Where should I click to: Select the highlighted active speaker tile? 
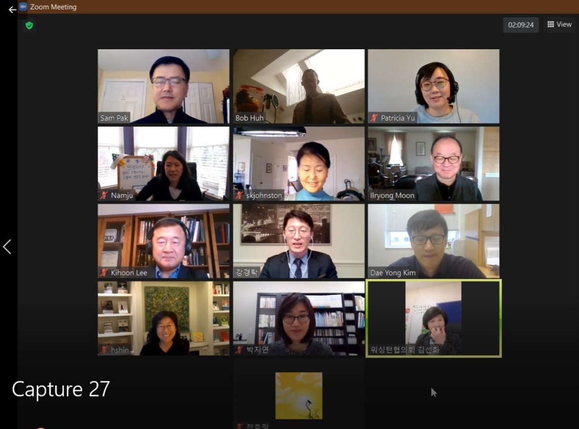pos(434,318)
